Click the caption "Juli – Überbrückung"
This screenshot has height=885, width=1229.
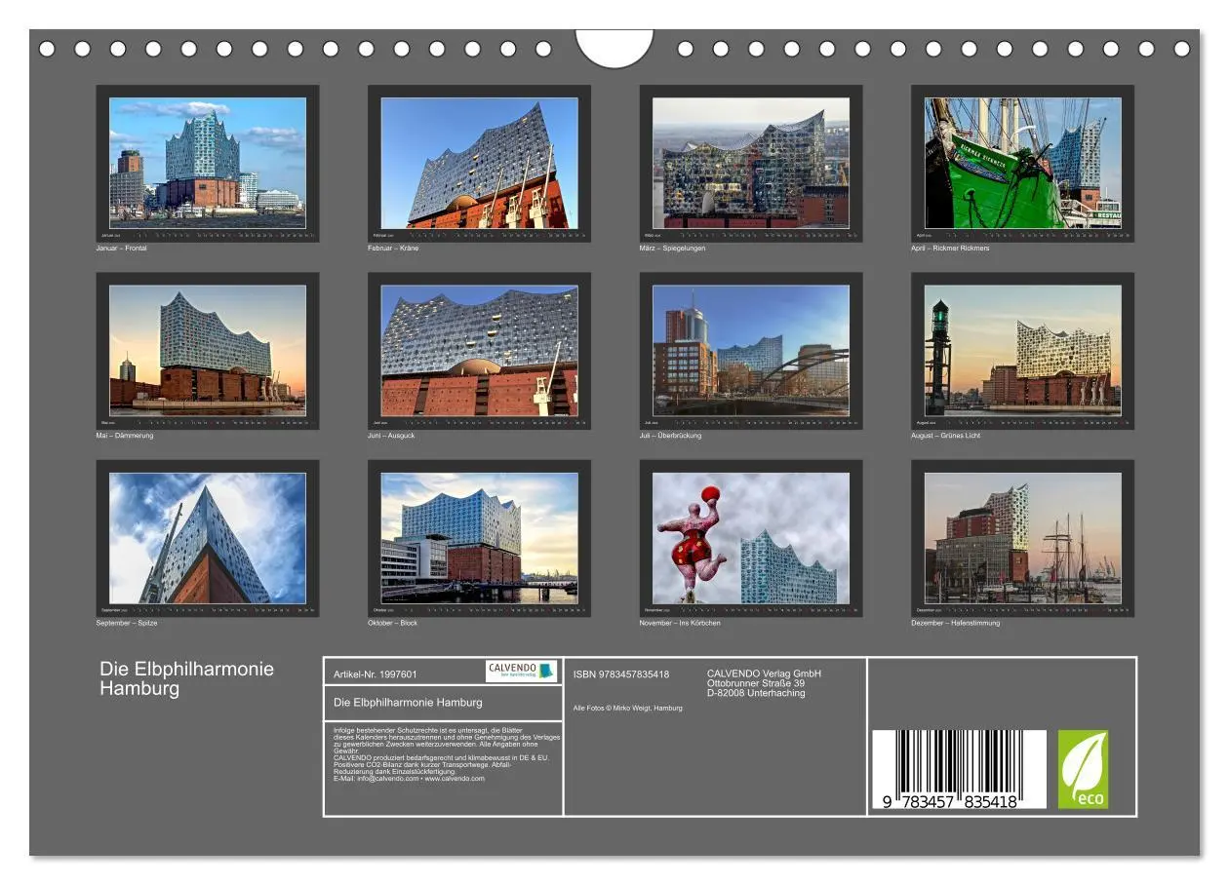(x=670, y=436)
